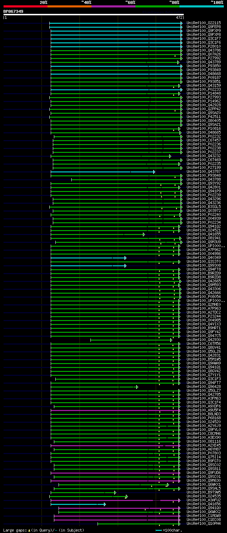The width and height of the screenshot is (227, 533).
Task: Click the arrowhead ending the UniRef100_Q41655 bar
Action: 144,234
